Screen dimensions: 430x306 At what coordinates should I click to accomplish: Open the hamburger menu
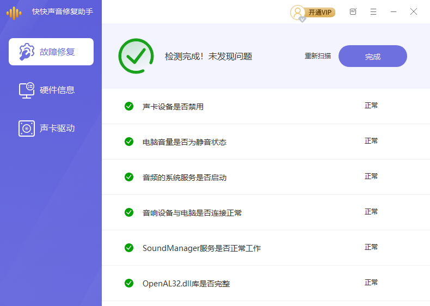tap(373, 11)
